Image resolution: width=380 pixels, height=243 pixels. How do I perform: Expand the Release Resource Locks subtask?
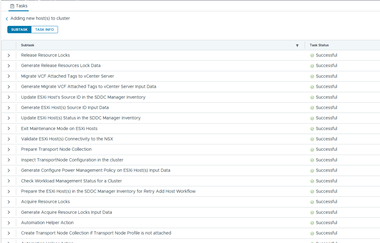point(9,56)
